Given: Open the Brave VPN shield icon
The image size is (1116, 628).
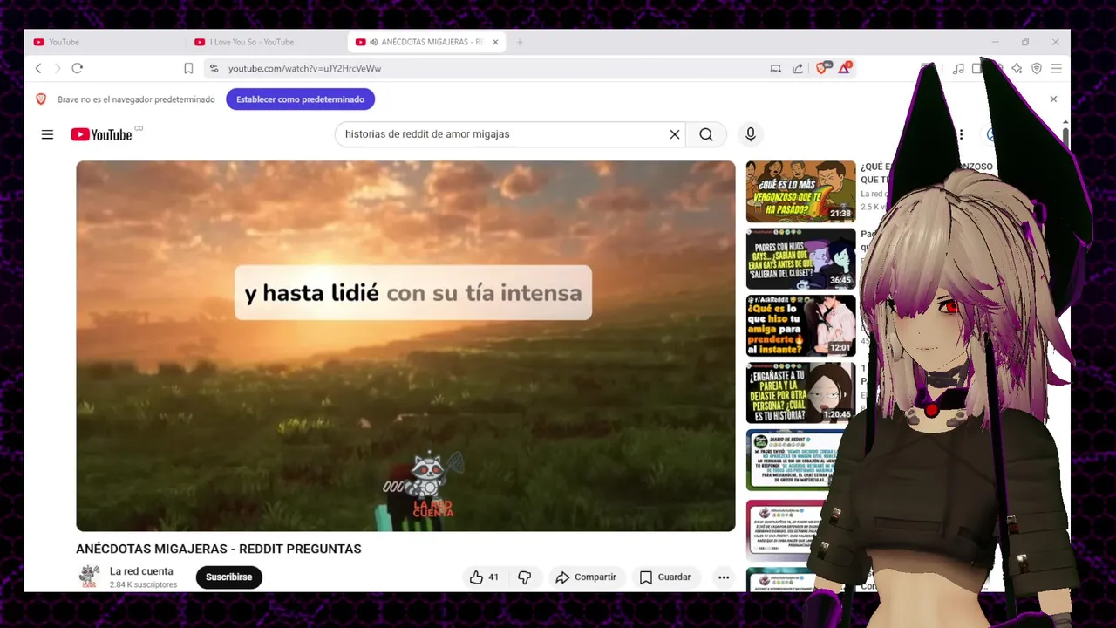Looking at the screenshot, I should [x=1037, y=68].
